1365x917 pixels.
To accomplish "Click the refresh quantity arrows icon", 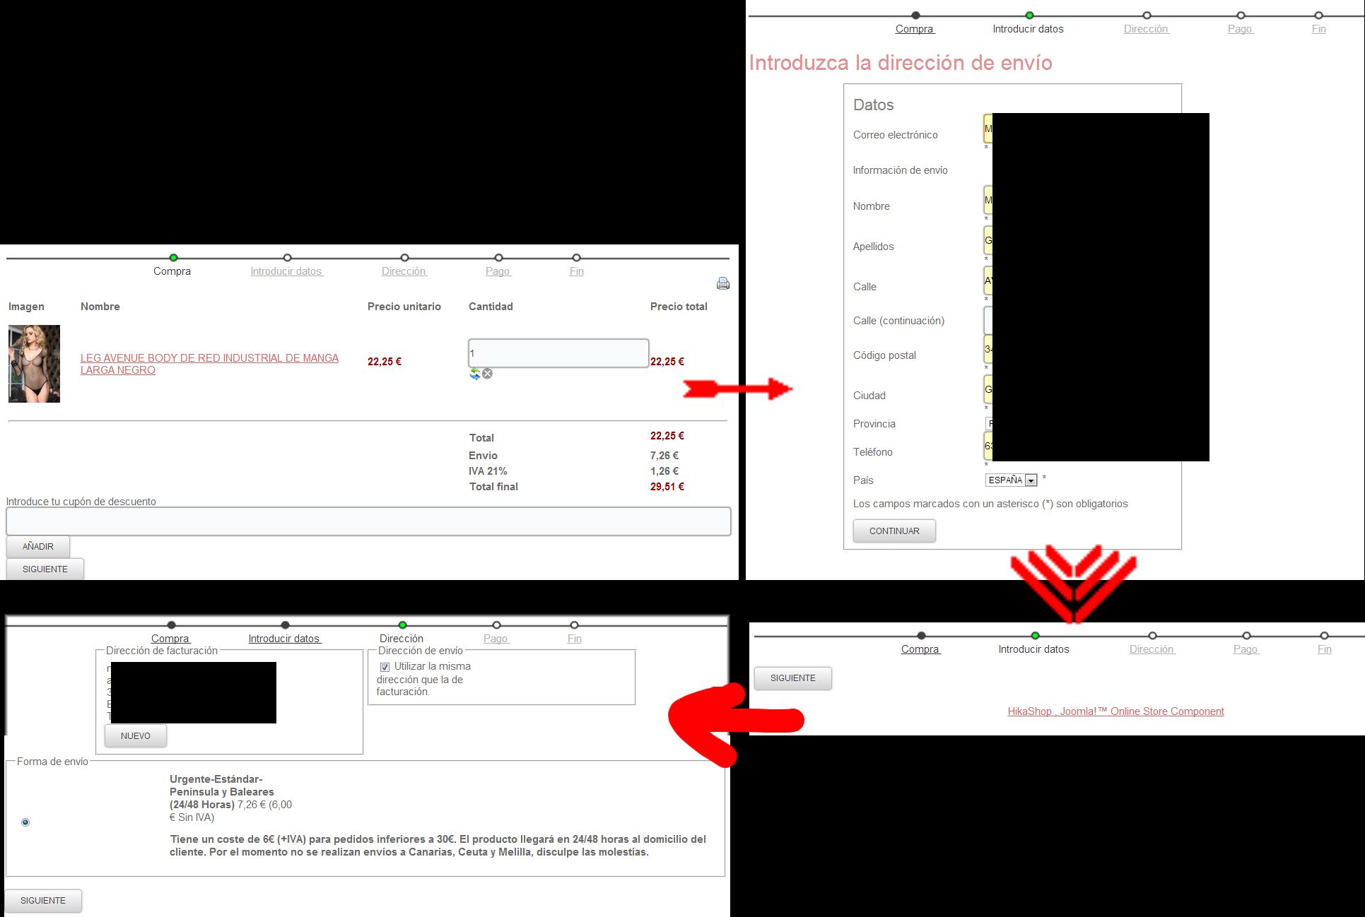I will pos(475,374).
